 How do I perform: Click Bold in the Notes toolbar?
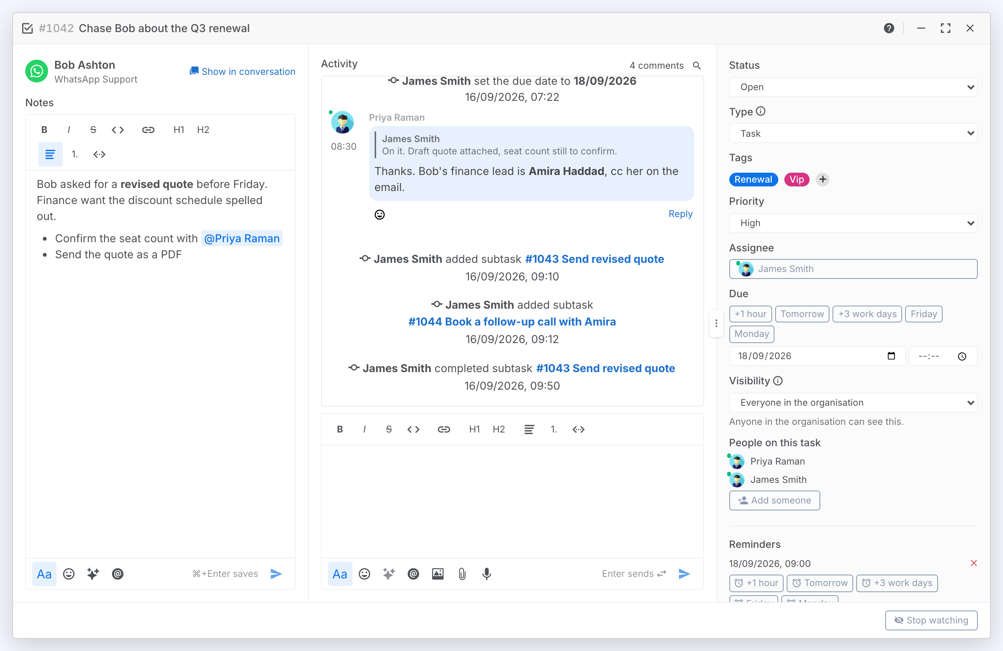(x=44, y=130)
